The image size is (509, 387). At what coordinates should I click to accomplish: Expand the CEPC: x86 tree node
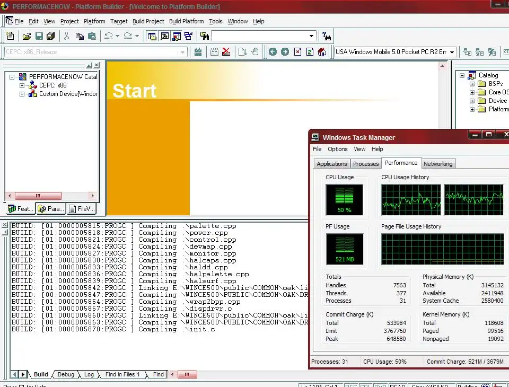(22, 85)
